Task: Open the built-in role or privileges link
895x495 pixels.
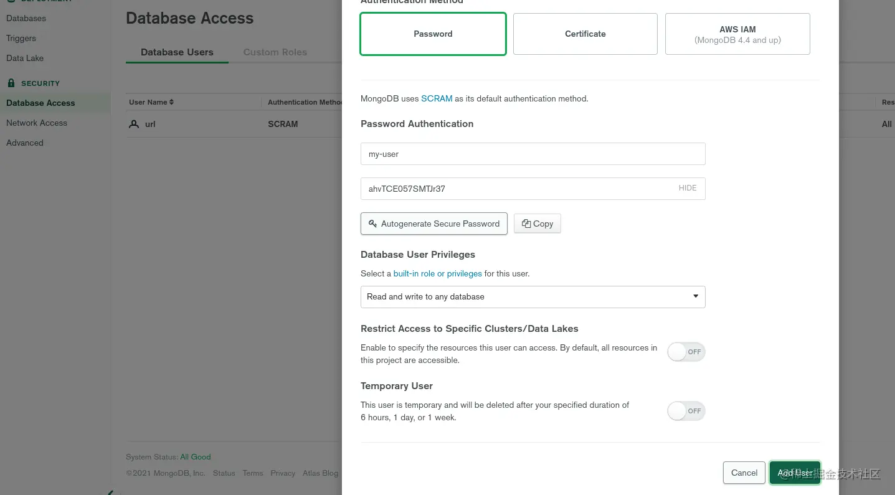Action: point(437,273)
